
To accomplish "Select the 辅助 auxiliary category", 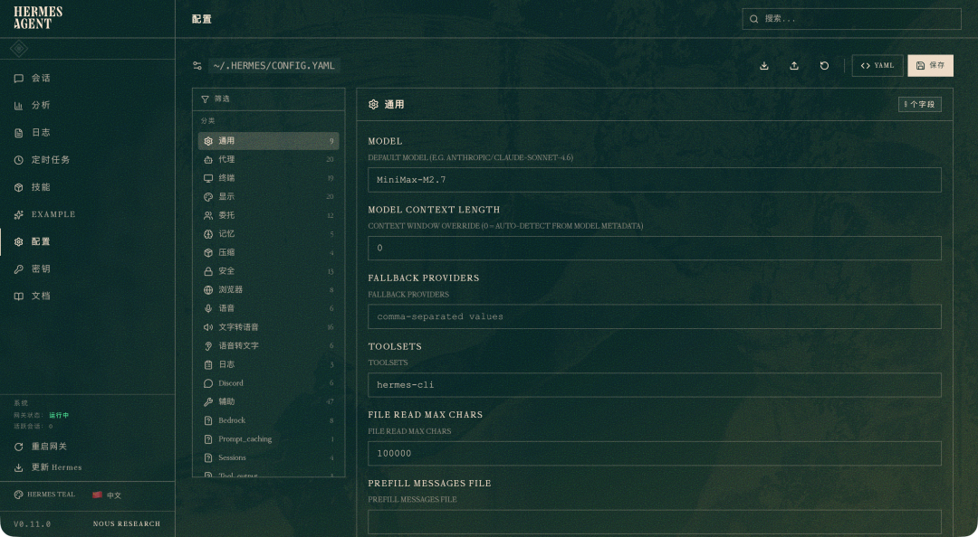I will (268, 401).
